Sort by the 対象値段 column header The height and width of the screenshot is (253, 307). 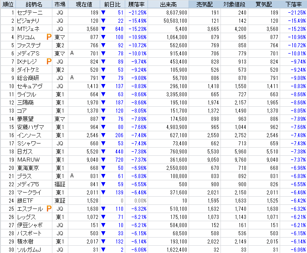234,4
